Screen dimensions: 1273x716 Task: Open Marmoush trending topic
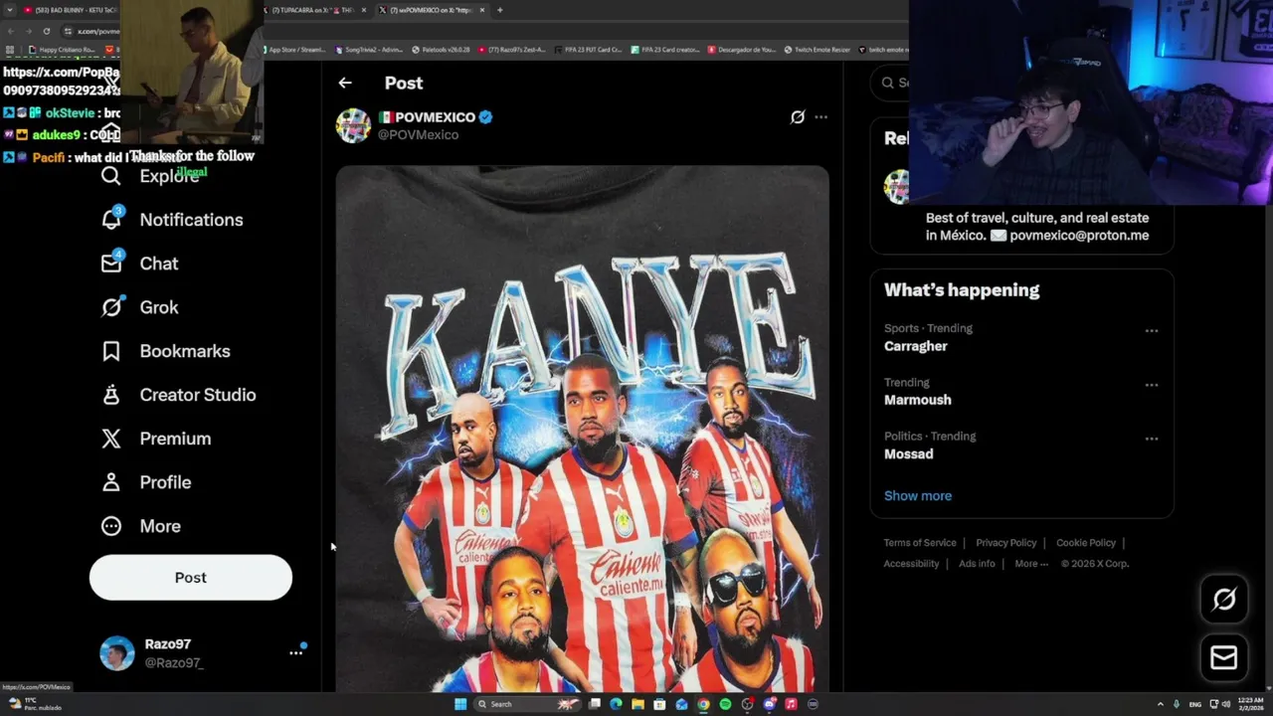[x=918, y=400]
